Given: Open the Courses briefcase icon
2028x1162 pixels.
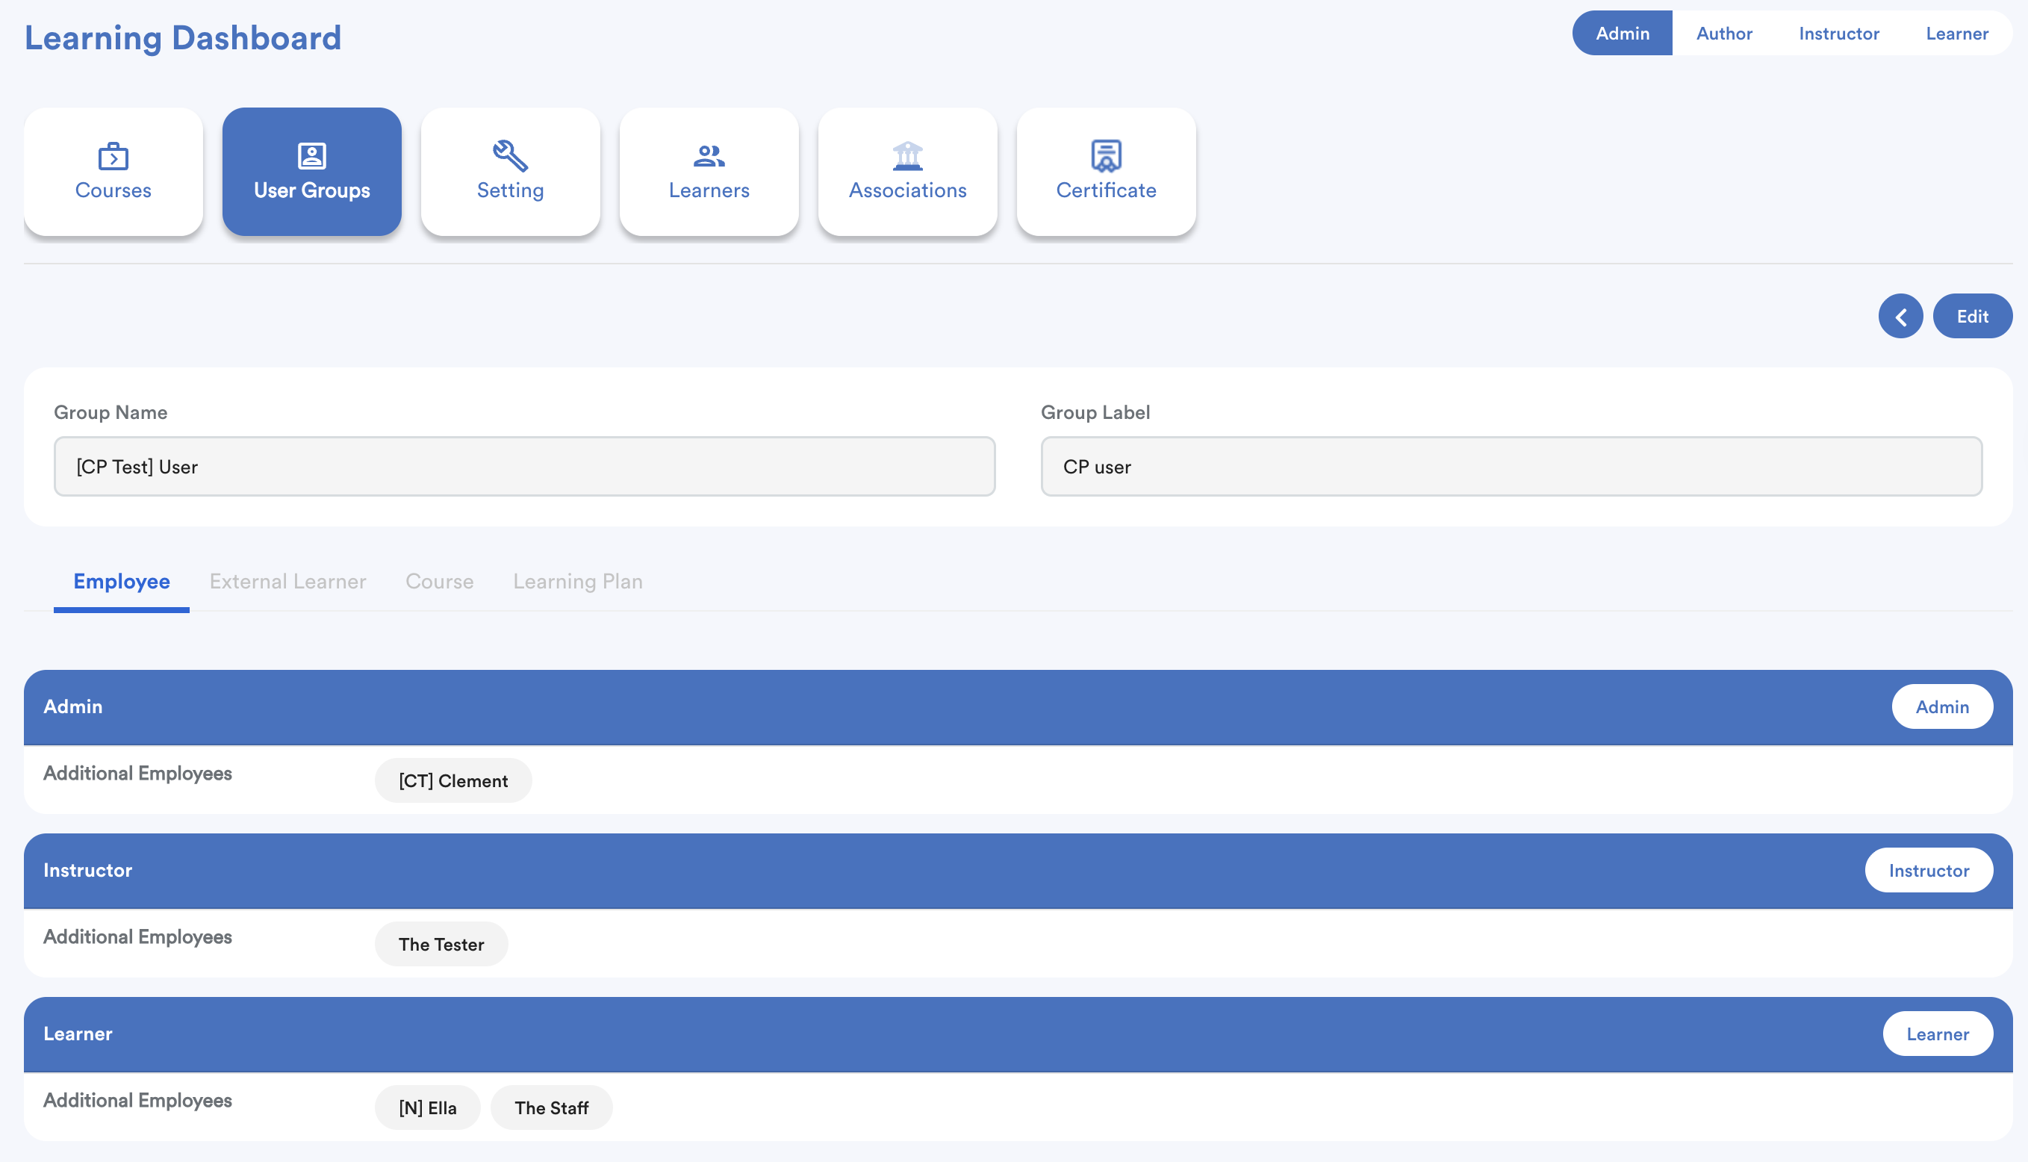Looking at the screenshot, I should 113,156.
